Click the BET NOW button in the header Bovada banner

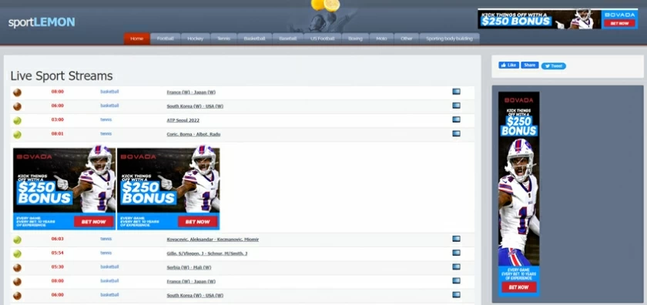(619, 24)
